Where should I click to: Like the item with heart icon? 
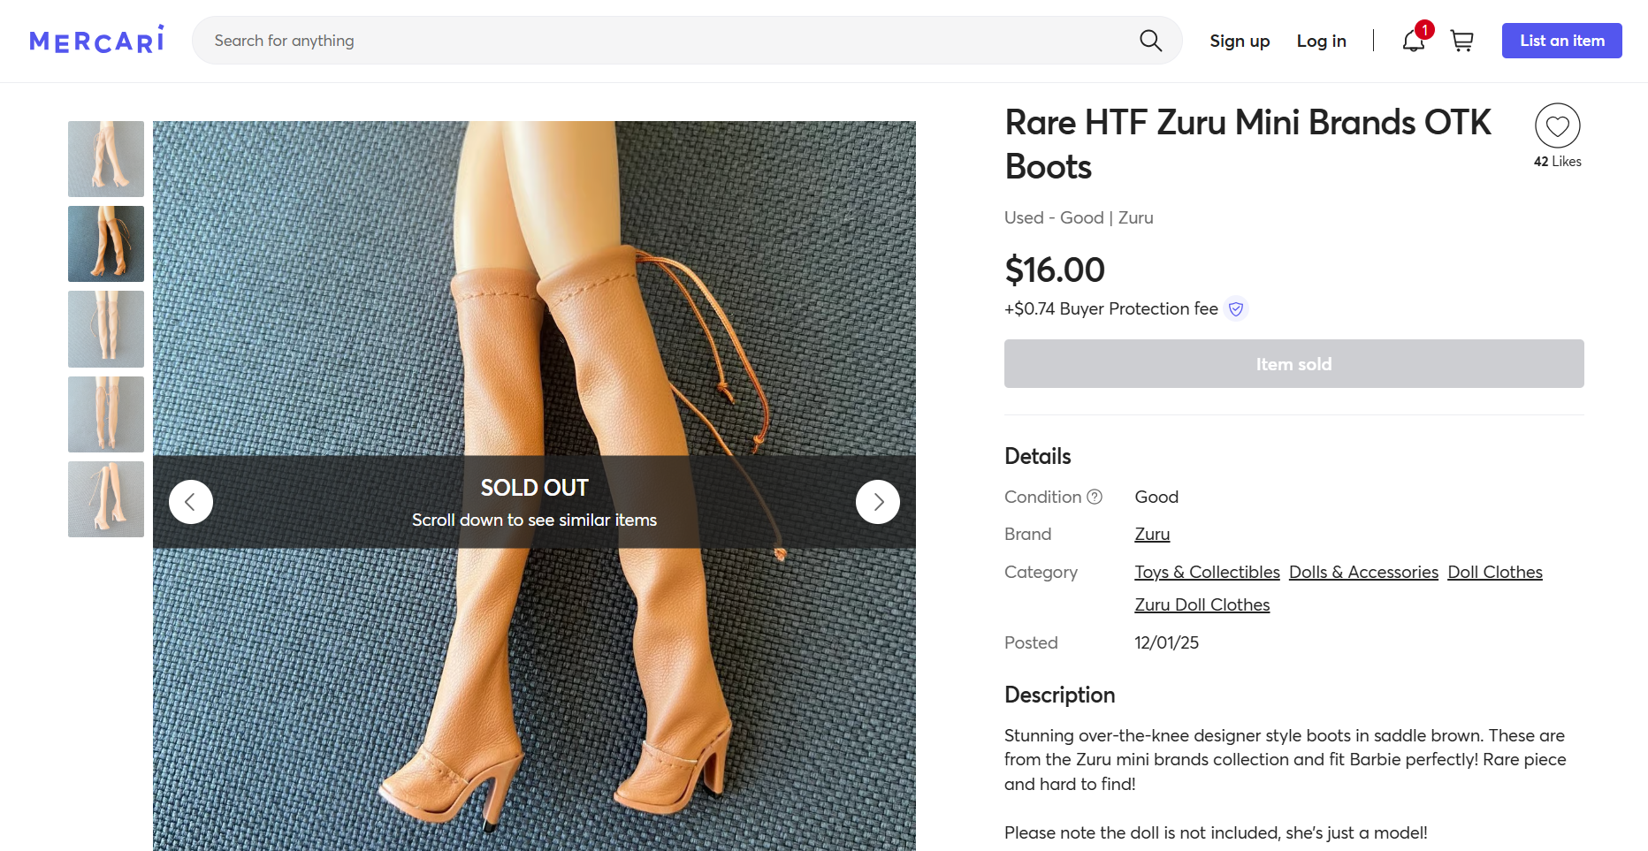coord(1557,125)
